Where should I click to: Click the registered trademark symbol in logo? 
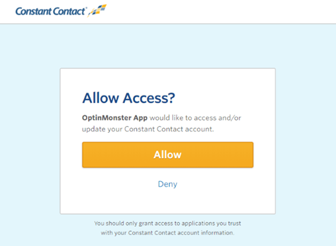86,8
